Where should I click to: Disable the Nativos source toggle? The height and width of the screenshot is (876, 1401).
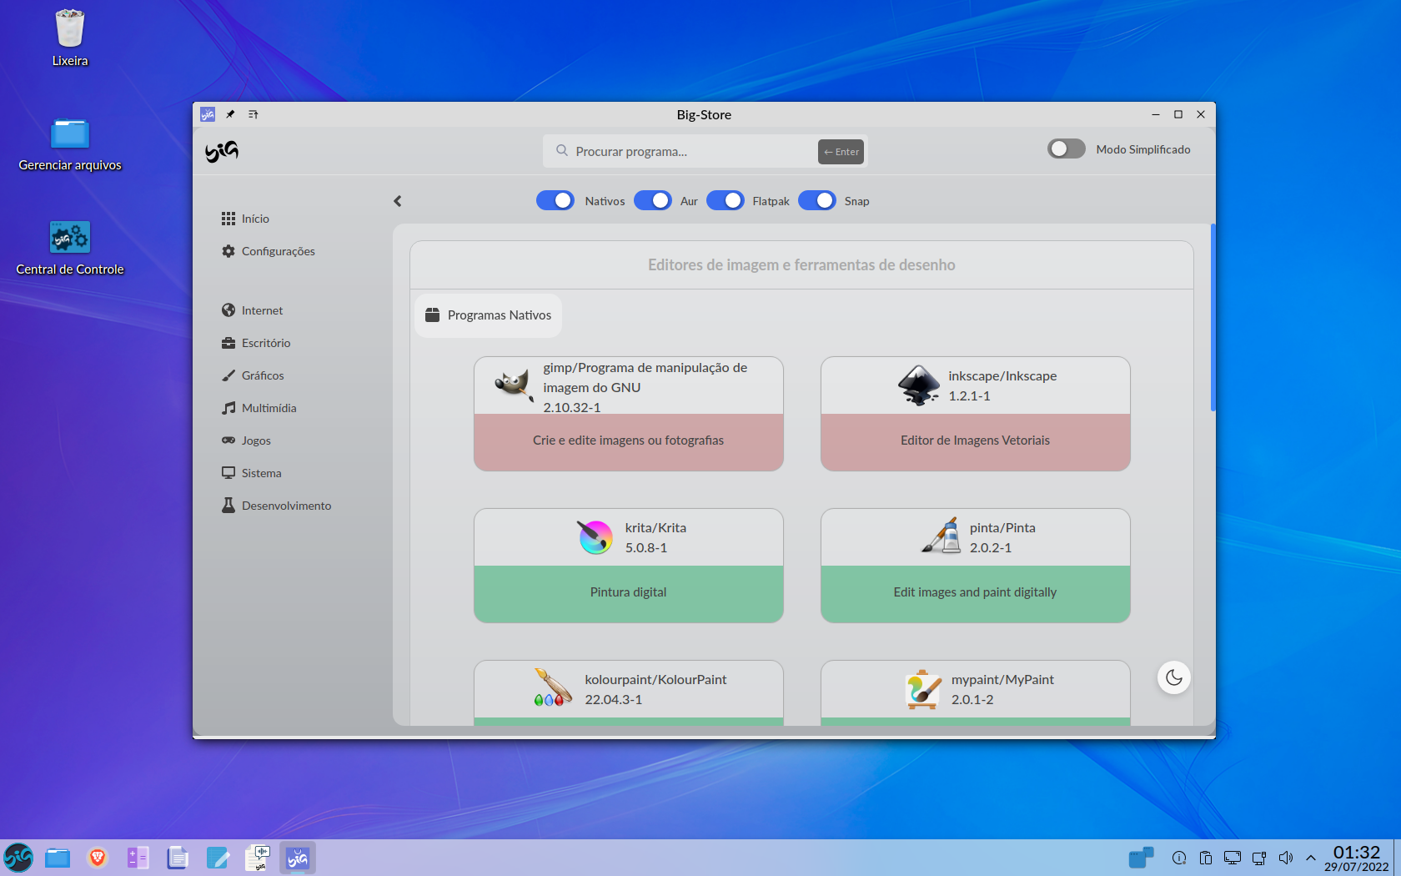click(555, 200)
